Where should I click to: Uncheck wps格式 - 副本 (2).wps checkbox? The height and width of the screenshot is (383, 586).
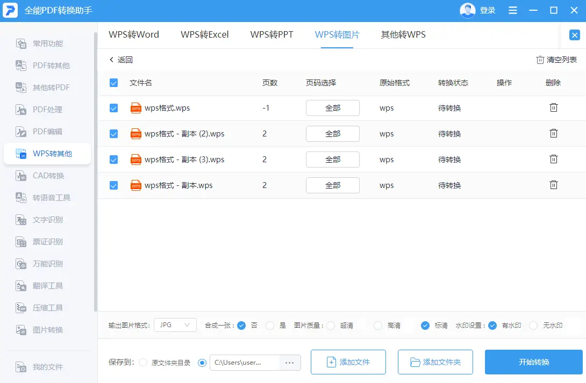point(113,134)
